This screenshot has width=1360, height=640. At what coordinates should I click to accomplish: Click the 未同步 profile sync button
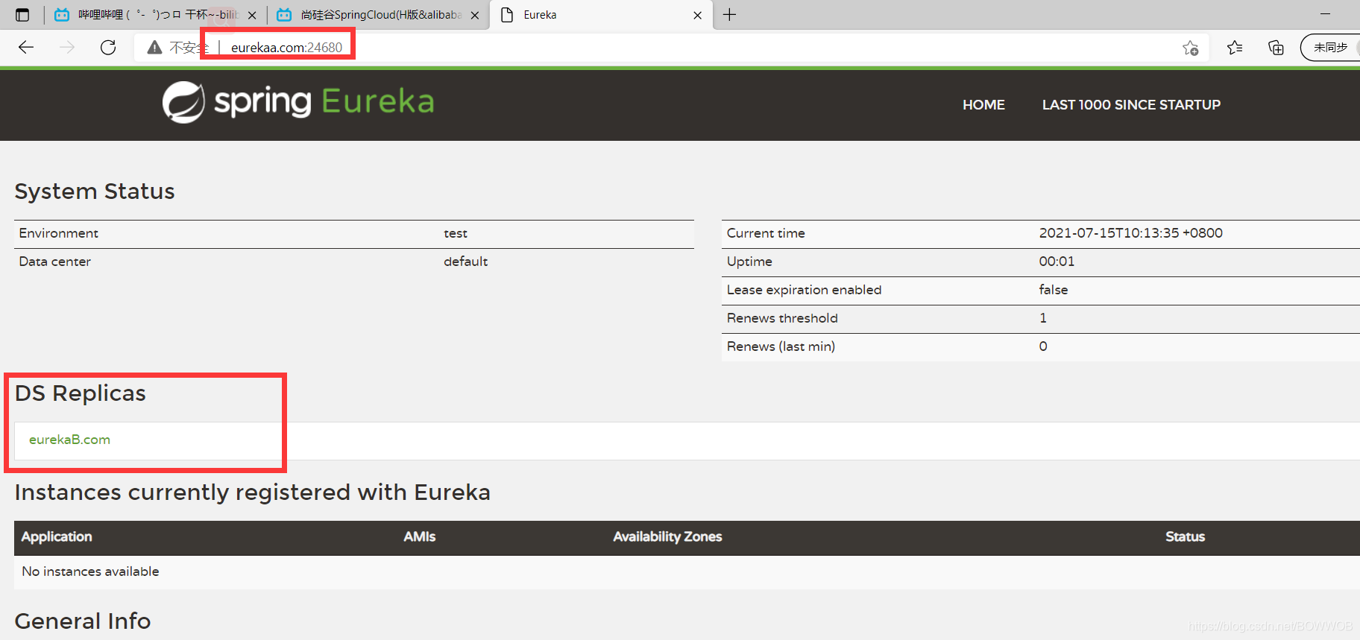(1331, 48)
